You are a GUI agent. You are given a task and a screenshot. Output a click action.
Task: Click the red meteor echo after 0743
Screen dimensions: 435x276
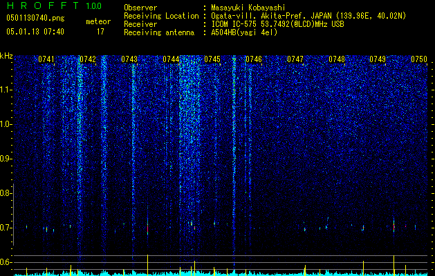147,229
